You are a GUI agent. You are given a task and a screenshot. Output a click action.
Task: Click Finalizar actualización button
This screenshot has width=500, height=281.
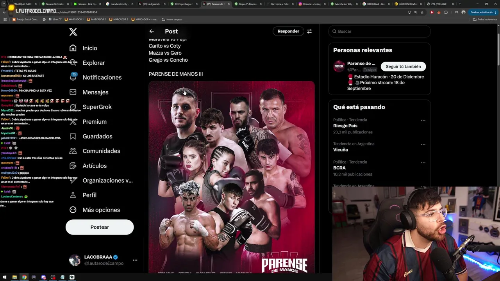[484, 12]
